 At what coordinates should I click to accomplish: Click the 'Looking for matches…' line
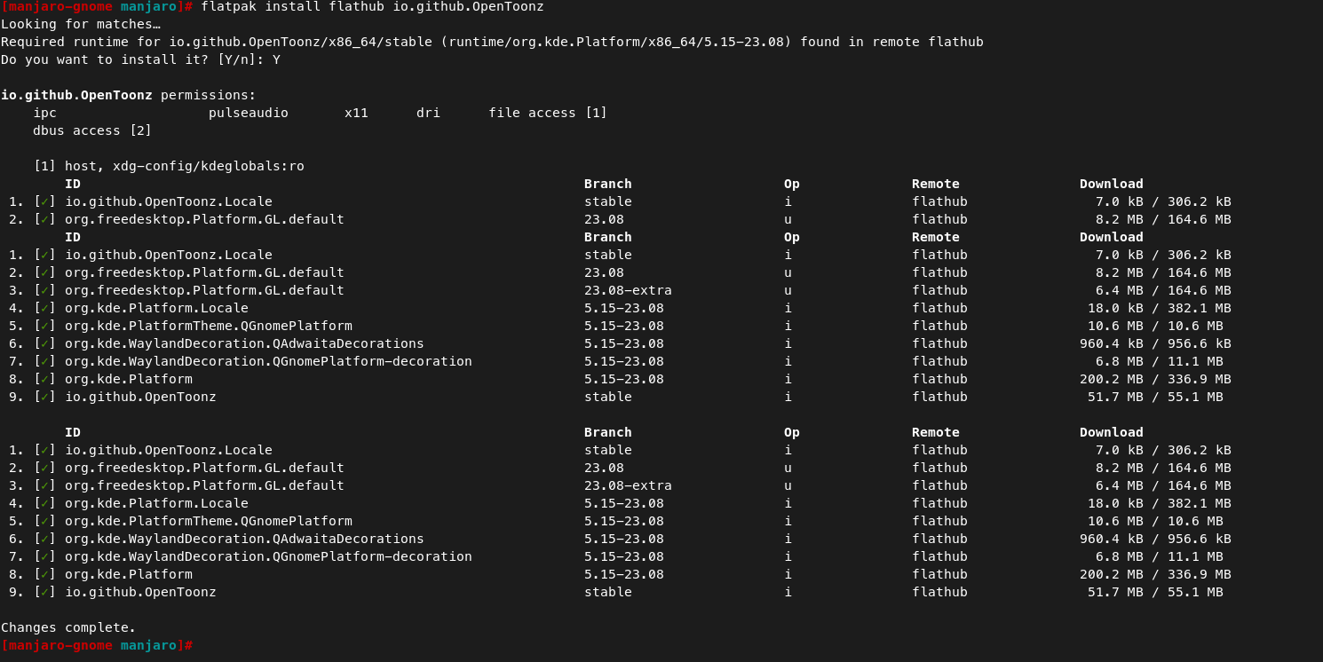point(80,24)
